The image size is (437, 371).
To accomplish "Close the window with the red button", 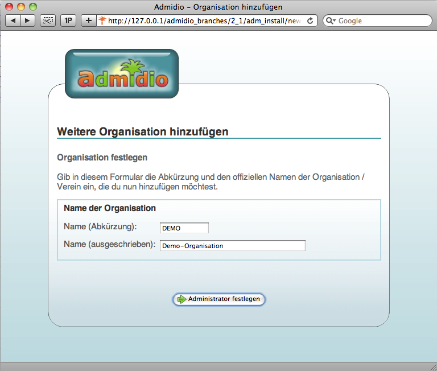I will tap(9, 7).
